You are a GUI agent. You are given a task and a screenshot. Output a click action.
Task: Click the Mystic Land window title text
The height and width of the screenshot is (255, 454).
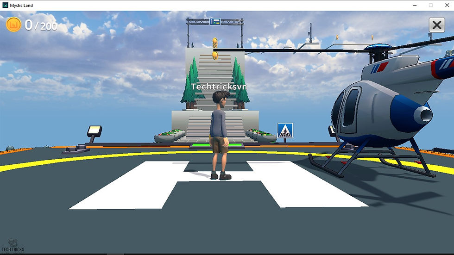click(x=21, y=5)
